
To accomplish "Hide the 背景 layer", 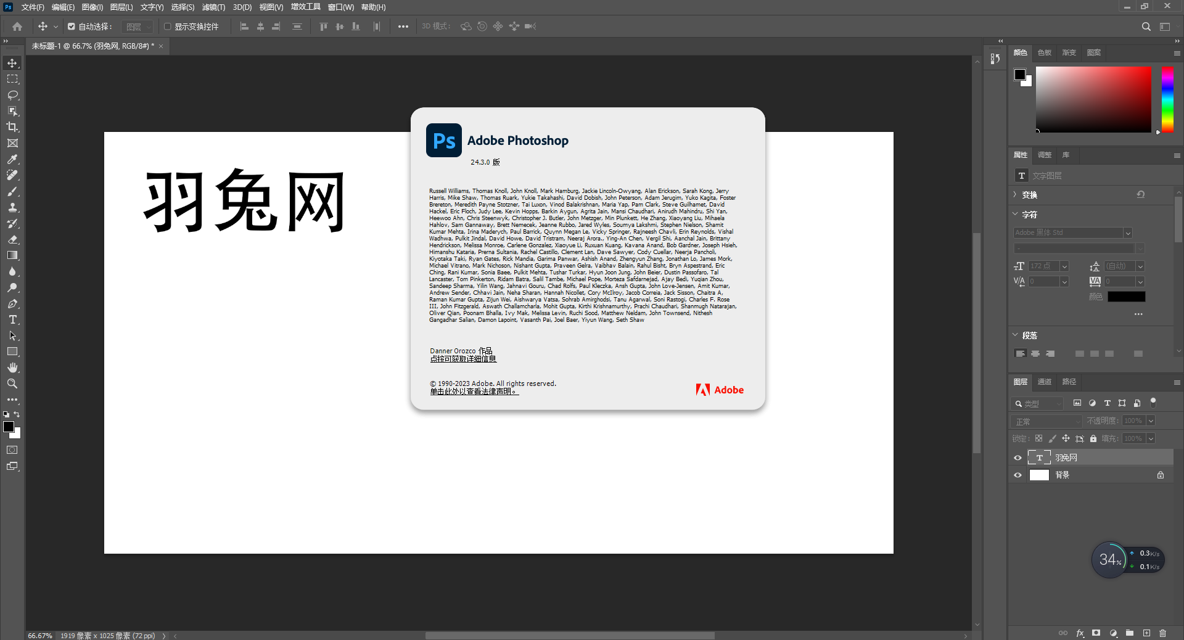I will pyautogui.click(x=1017, y=475).
